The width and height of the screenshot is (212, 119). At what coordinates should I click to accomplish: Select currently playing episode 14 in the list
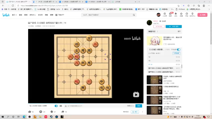pos(164,65)
